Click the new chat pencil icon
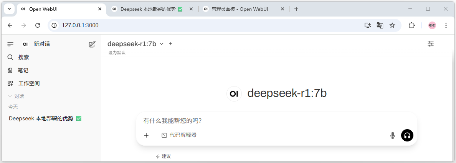The height and width of the screenshot is (163, 456). coord(92,44)
